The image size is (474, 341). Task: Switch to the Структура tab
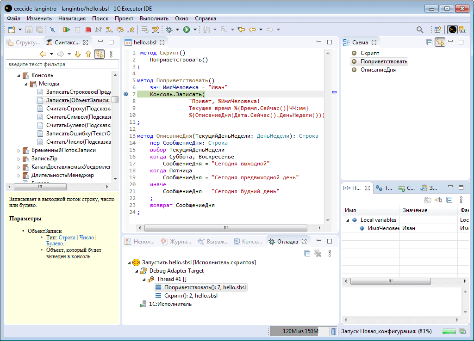[24, 43]
